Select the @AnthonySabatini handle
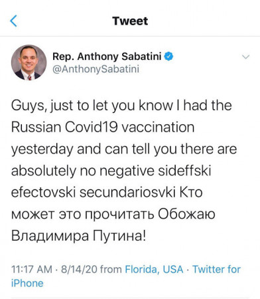This screenshot has height=299, width=260. click(96, 69)
